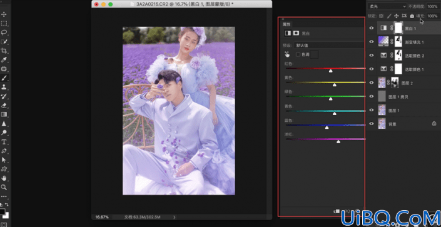Select the Zoom tool

(4, 187)
